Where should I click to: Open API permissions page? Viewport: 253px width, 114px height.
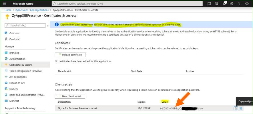(18, 77)
